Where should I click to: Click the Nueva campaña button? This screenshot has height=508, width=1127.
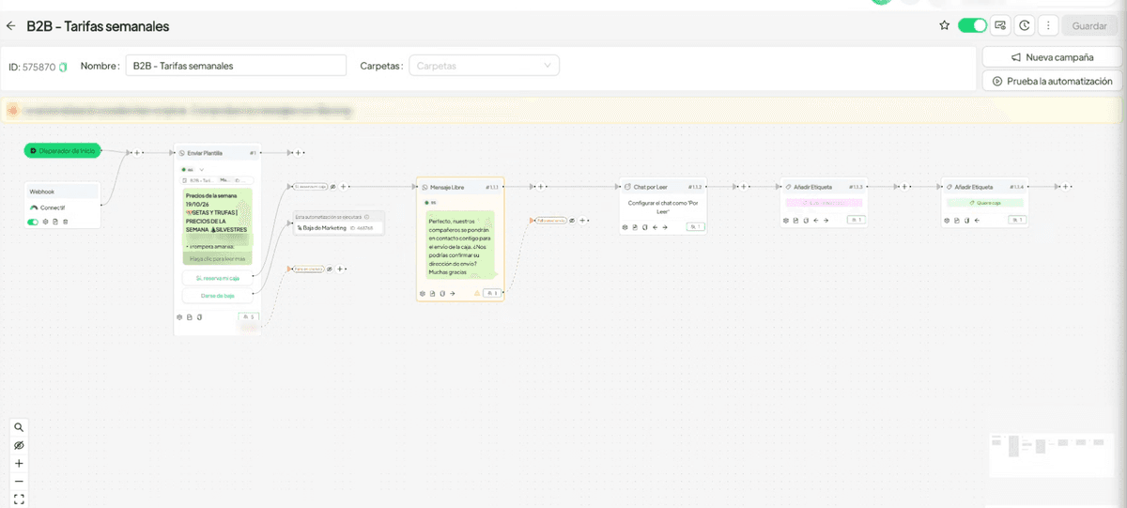(x=1052, y=56)
